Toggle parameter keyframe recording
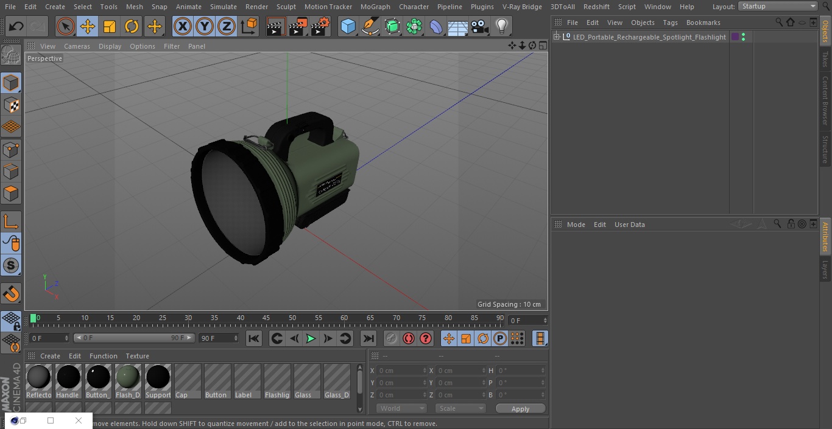Screen dimensions: 832x429 (x=500, y=338)
